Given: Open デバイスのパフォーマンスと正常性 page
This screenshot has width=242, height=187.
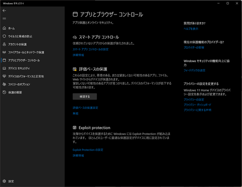Looking at the screenshot, I should pos(26,76).
